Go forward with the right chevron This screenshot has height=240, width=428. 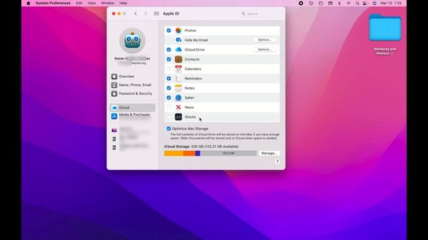coord(145,13)
